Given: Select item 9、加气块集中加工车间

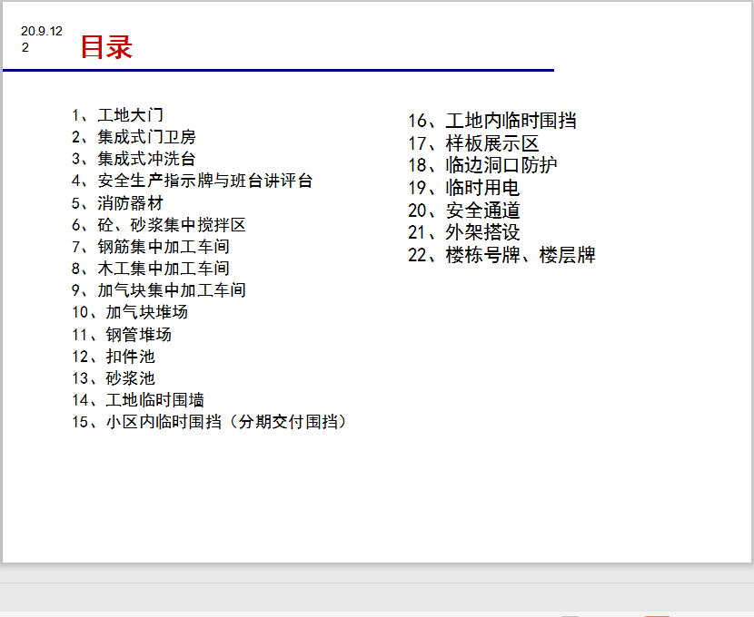Looking at the screenshot, I should tap(159, 290).
